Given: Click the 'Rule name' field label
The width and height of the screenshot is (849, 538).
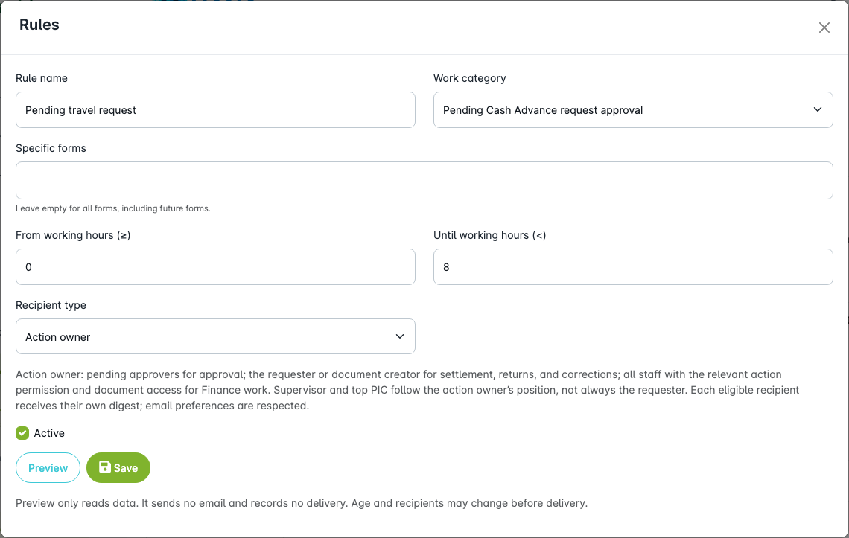Looking at the screenshot, I should pos(42,78).
